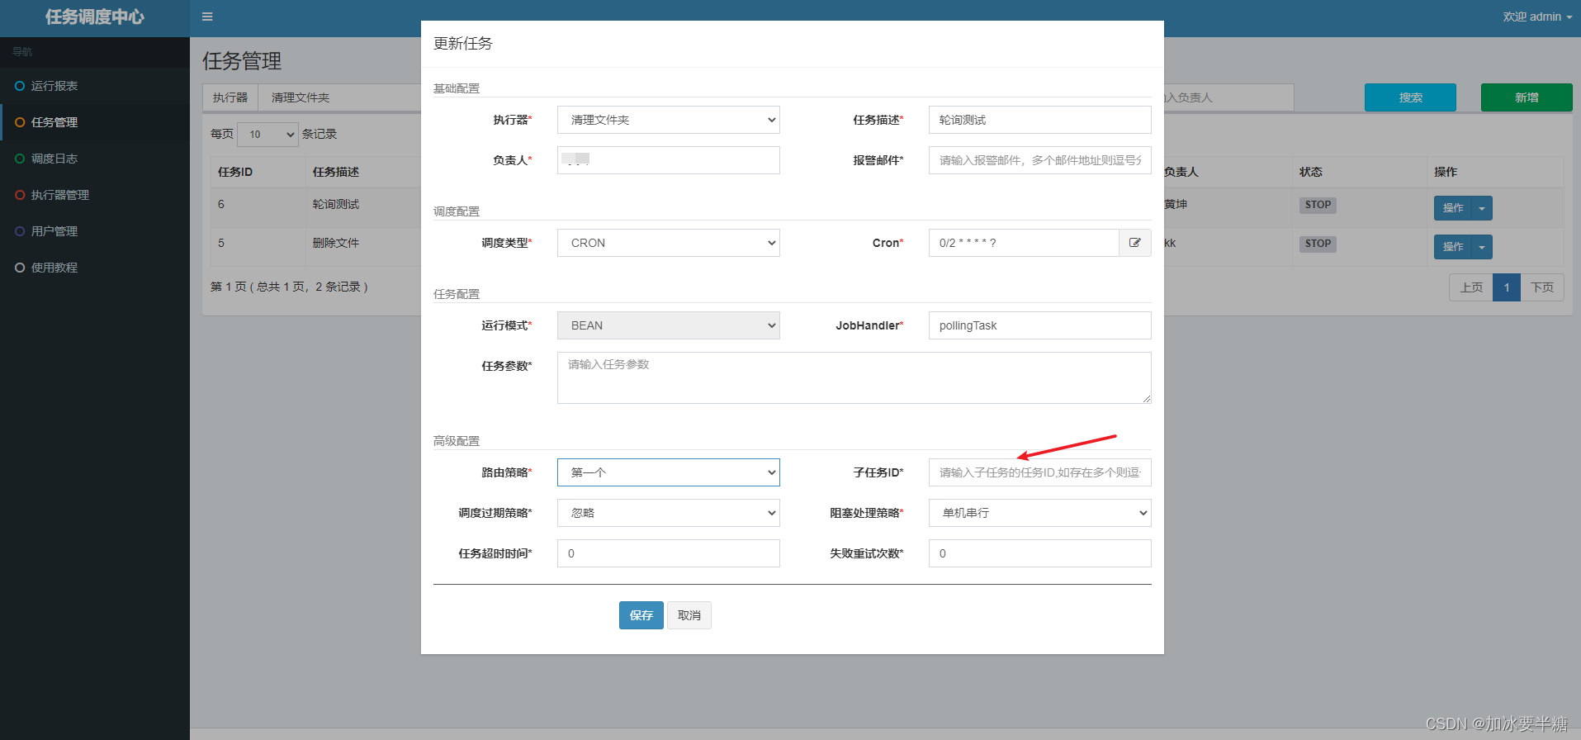Click the 运行报表 sidebar circle icon

20,86
